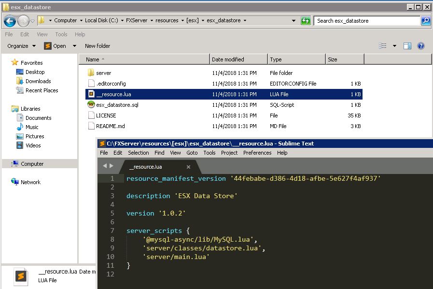Viewport: 433px width, 289px height.
Task: Select the esx_datastore.sql file icon
Action: 91,105
